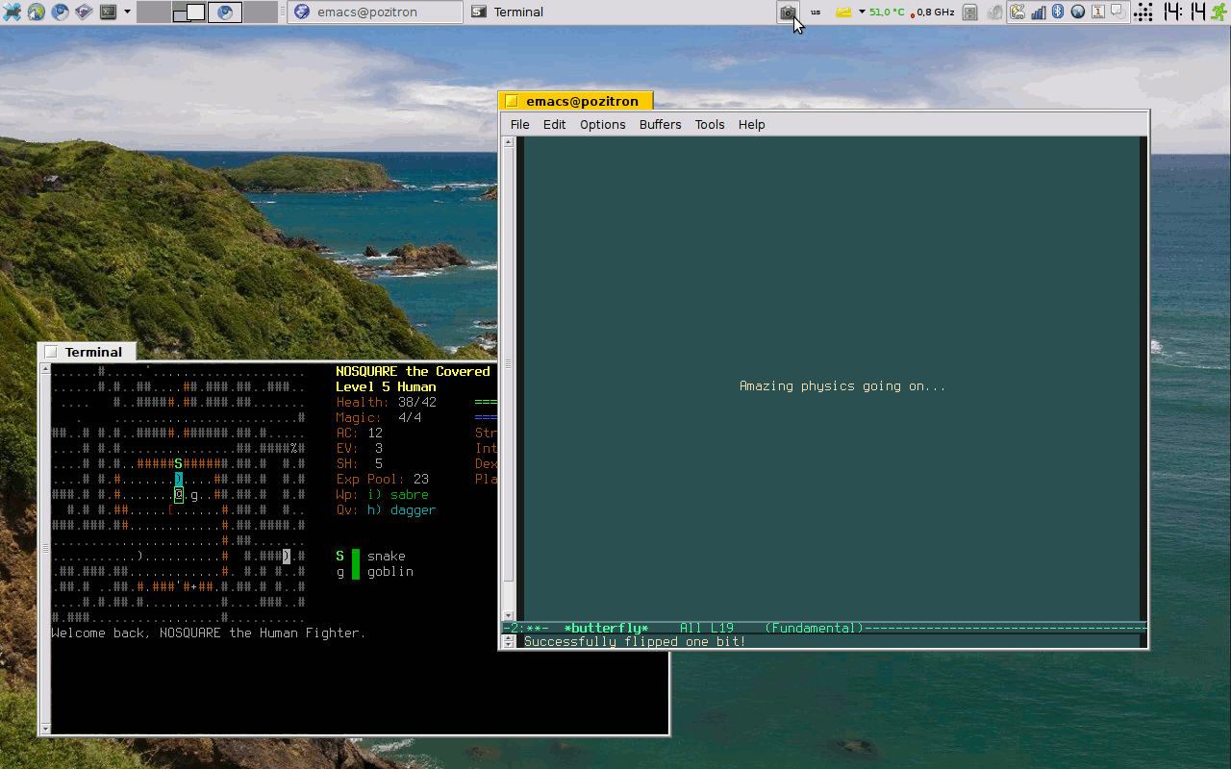1231x769 pixels.
Task: Click the 51,0 °C temperature reading
Action: 887,12
